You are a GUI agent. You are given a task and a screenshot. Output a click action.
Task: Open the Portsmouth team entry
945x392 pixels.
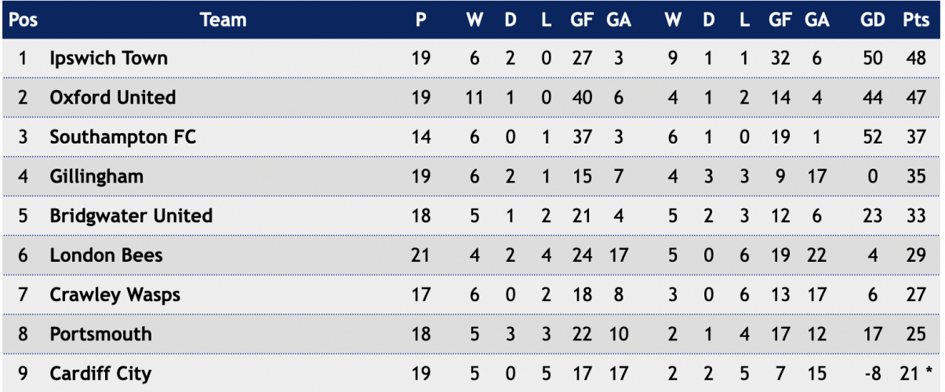(100, 334)
